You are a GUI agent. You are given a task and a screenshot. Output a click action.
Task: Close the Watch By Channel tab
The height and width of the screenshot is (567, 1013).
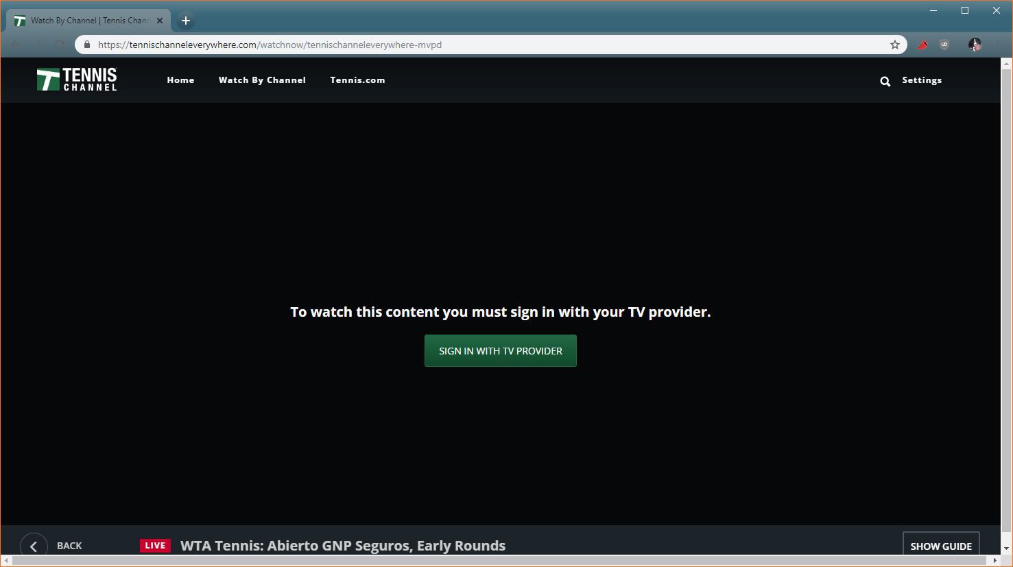point(160,21)
